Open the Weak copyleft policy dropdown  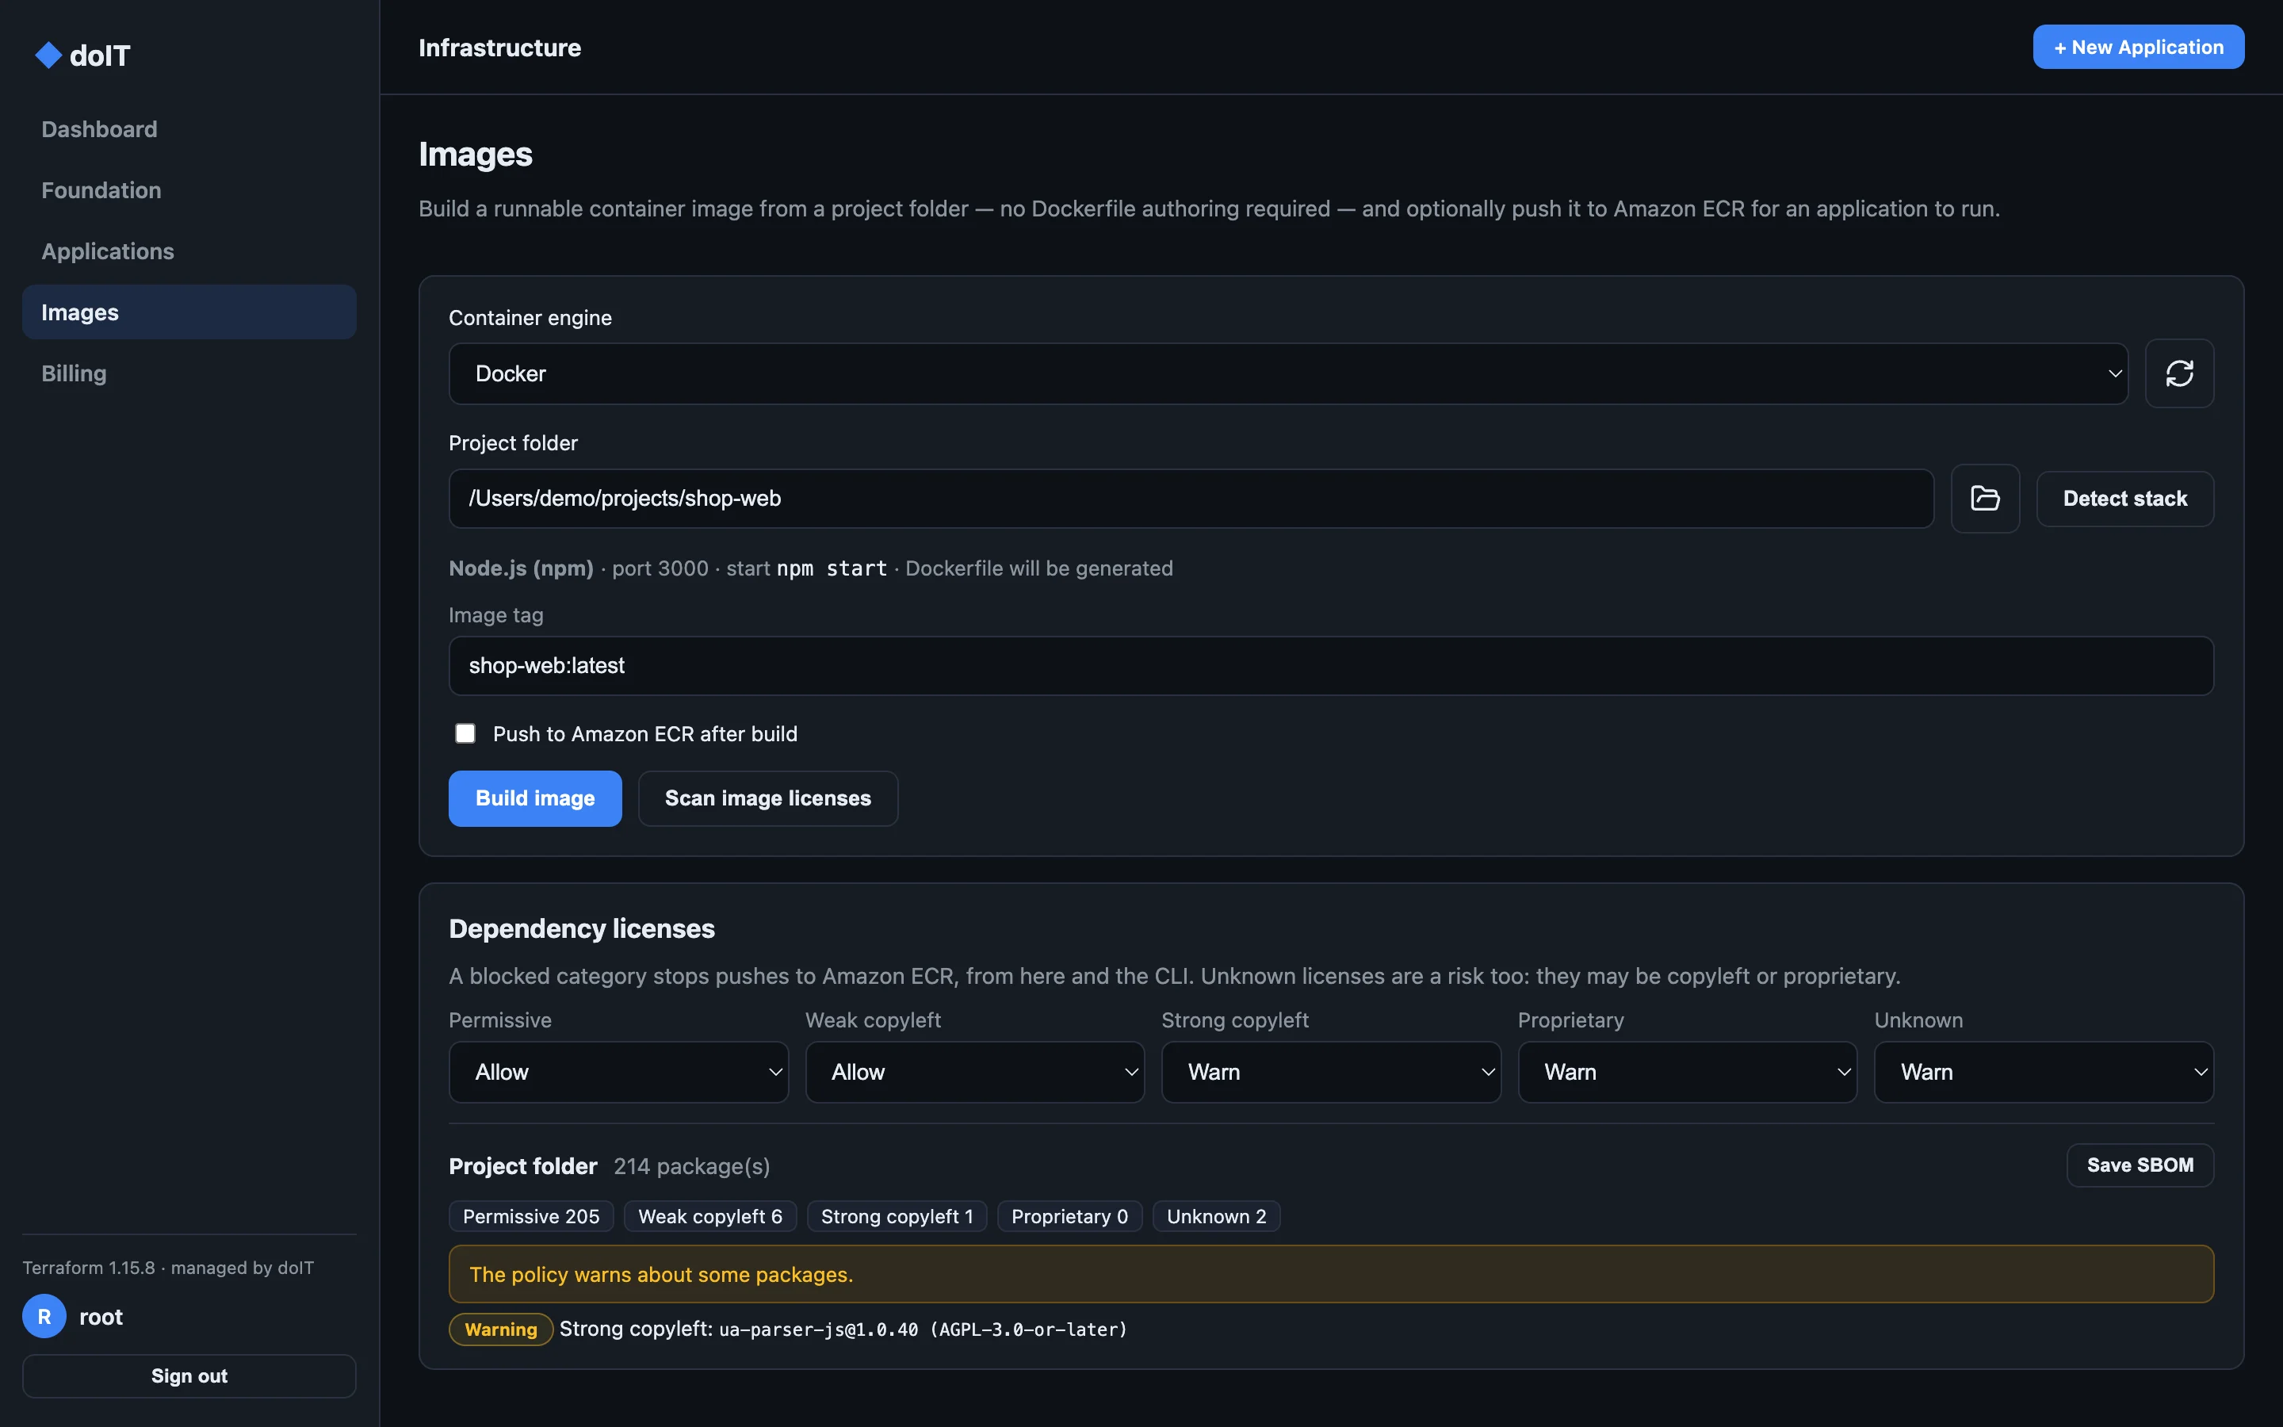[x=974, y=1072]
